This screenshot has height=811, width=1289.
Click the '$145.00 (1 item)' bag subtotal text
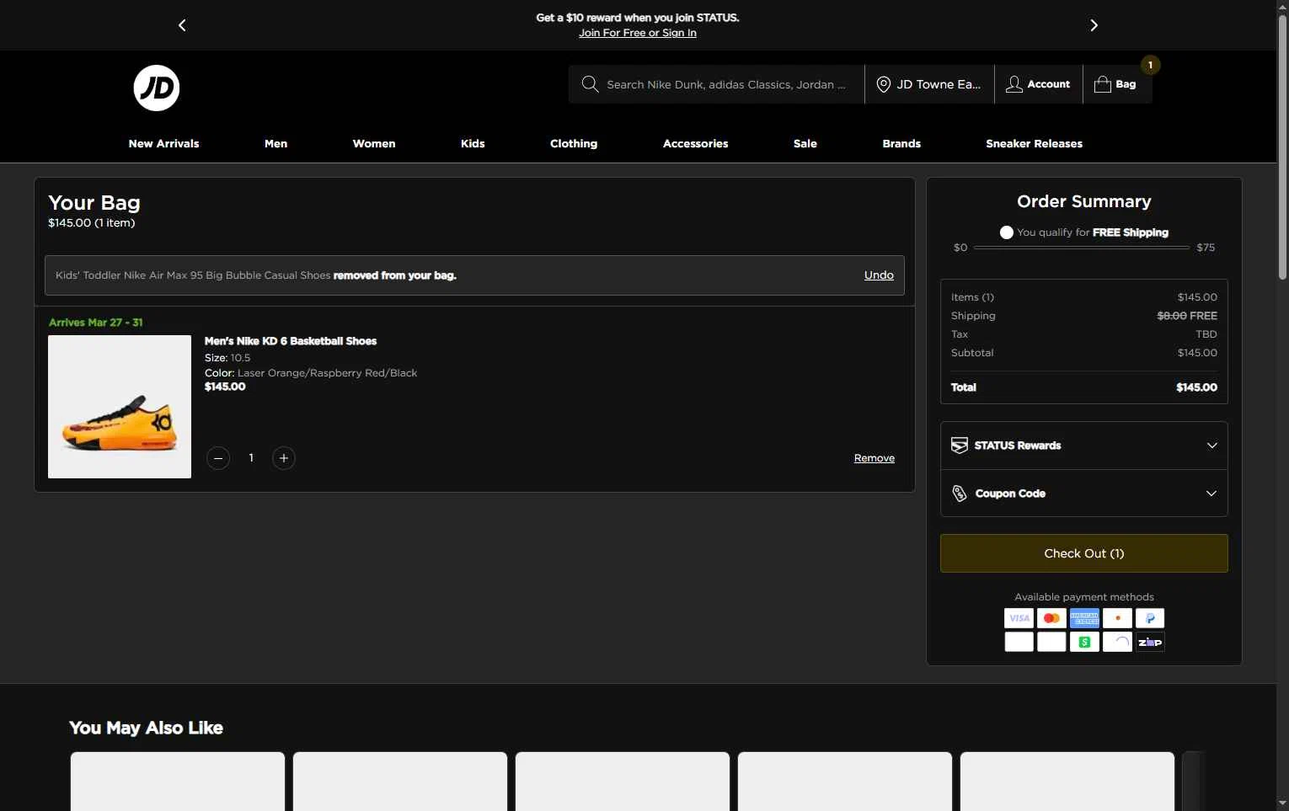92,223
